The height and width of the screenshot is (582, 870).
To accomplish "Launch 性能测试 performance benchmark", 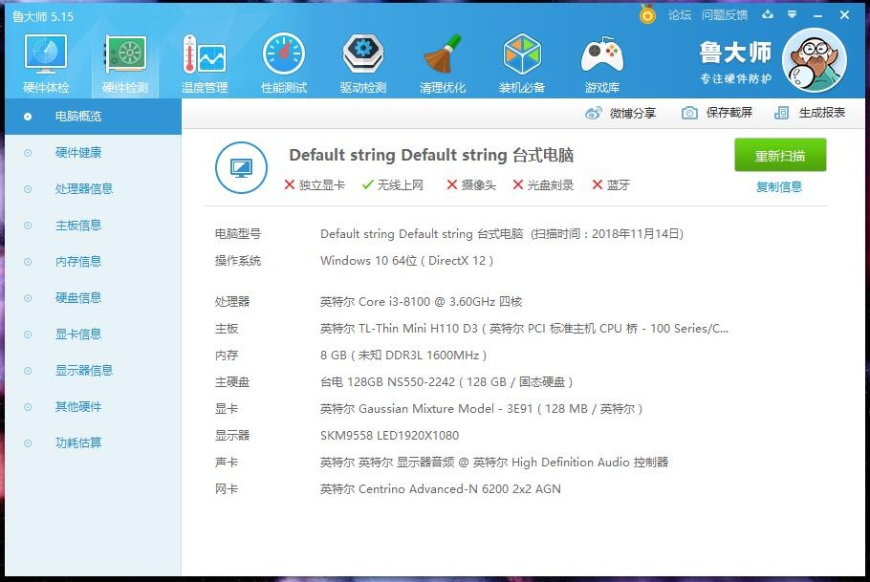I will pyautogui.click(x=283, y=60).
